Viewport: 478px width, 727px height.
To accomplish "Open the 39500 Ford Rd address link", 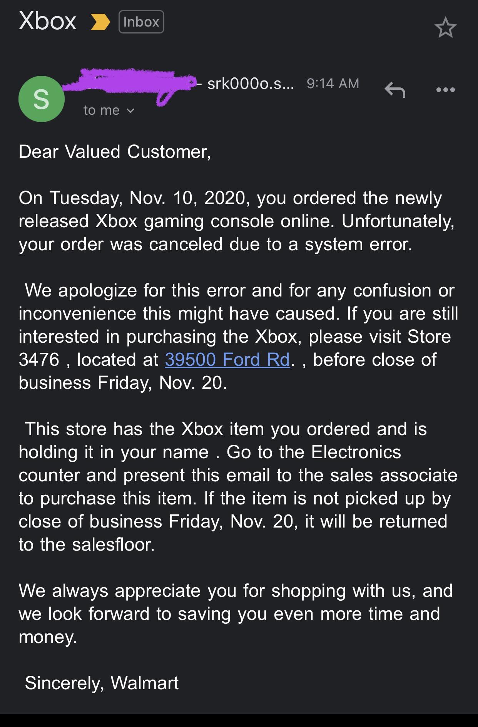I will click(x=227, y=360).
